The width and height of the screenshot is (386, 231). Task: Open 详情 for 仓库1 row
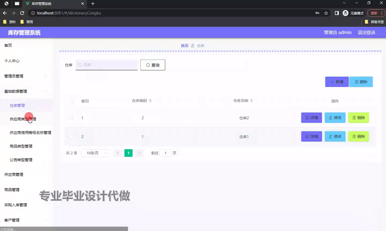coord(311,136)
